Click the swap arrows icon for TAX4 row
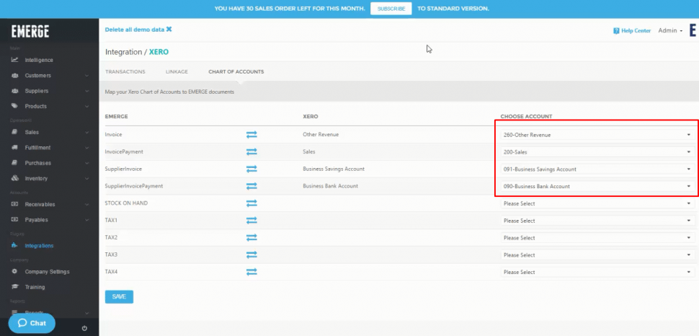 click(x=251, y=272)
